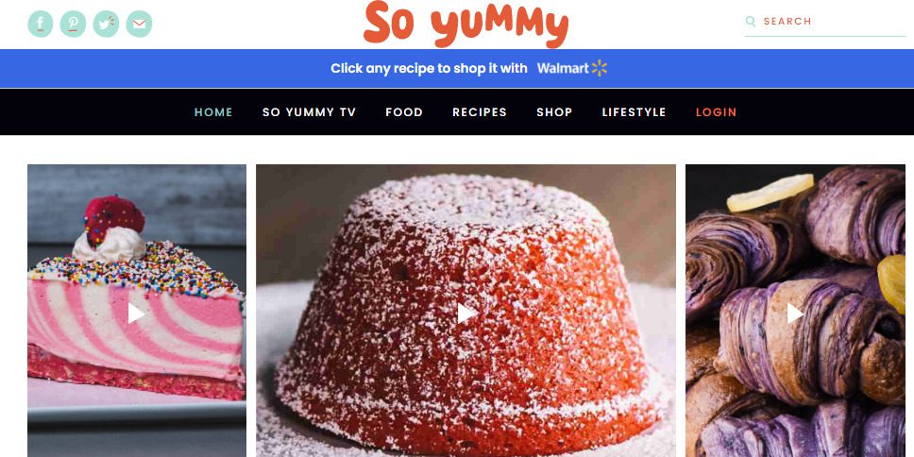914x457 pixels.
Task: Select the Recipes menu item
Action: (480, 112)
